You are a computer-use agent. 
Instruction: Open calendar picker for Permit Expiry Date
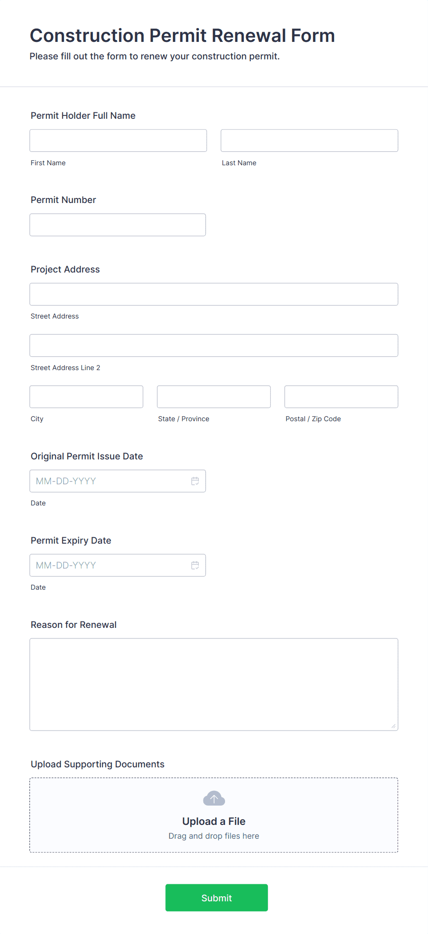coord(195,565)
